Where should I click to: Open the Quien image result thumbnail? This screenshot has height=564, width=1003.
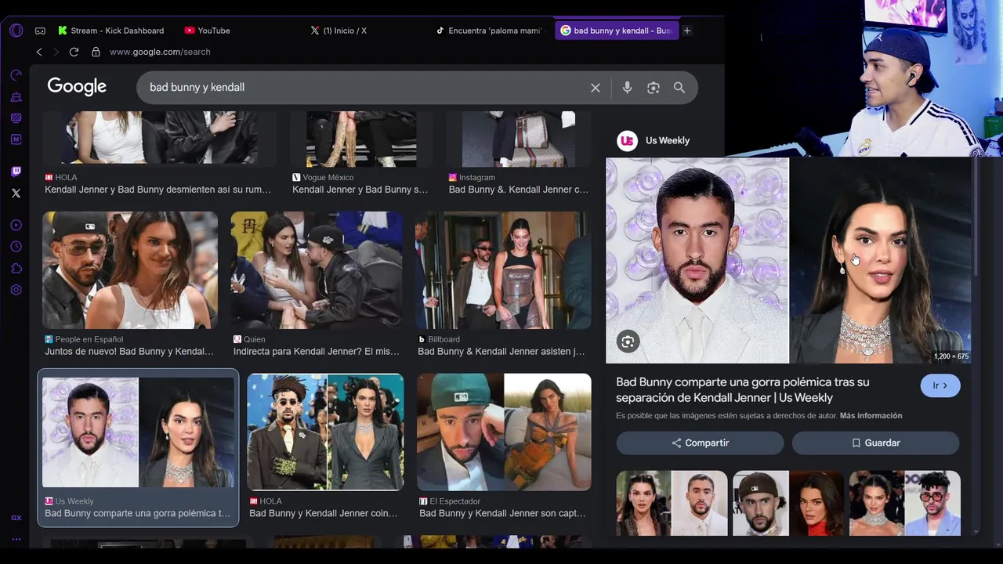coord(317,270)
